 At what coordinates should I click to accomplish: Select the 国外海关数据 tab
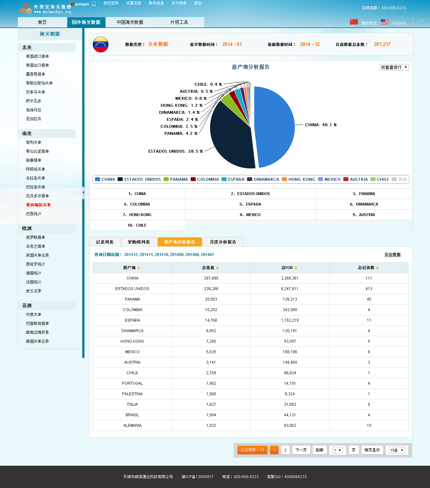[x=86, y=22]
